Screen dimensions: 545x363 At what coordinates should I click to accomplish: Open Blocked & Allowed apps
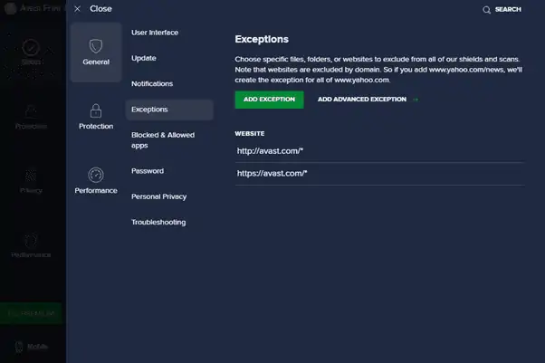coord(163,140)
